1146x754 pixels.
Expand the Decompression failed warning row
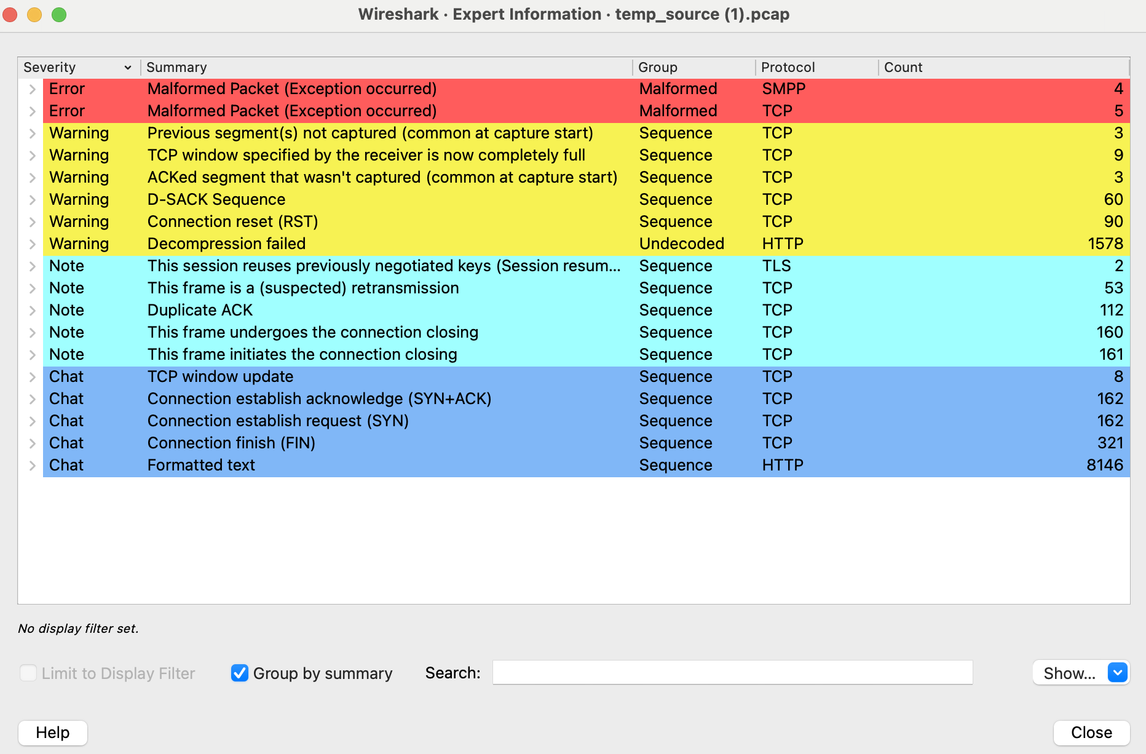(x=33, y=244)
